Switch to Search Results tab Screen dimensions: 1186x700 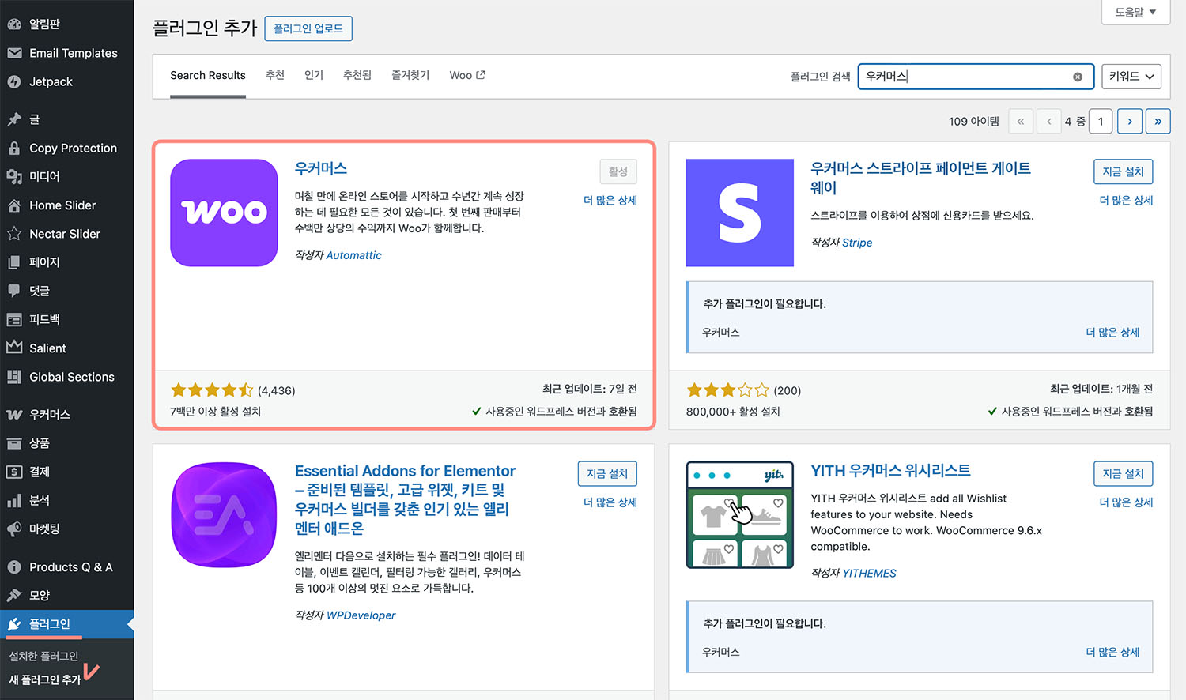(x=208, y=75)
